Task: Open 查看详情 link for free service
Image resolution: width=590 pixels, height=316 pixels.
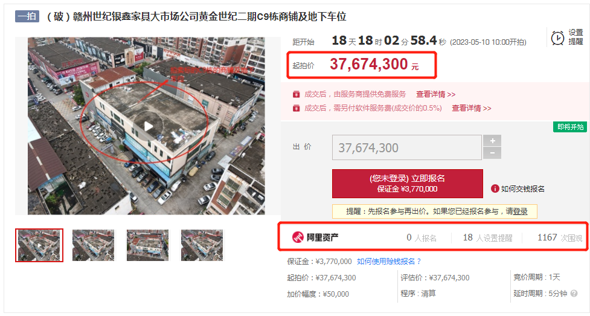Action: (436, 94)
